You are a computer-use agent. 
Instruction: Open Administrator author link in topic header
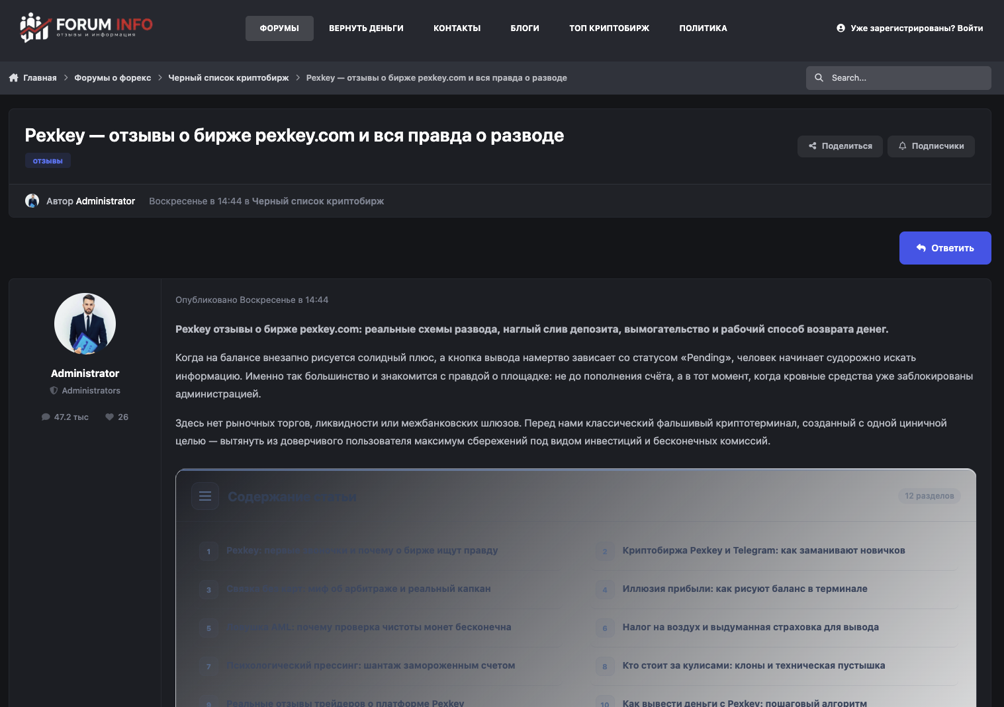[105, 201]
